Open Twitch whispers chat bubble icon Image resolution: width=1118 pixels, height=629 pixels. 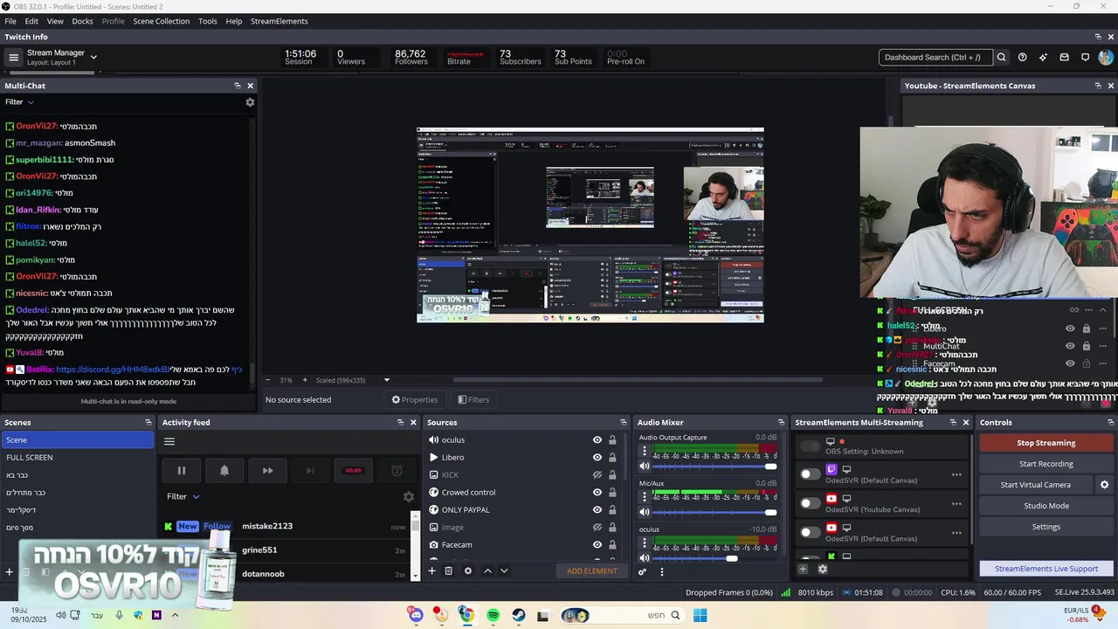[1085, 58]
